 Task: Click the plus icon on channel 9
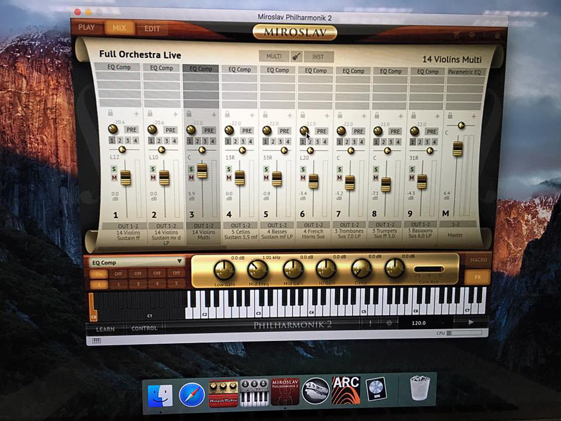click(x=437, y=116)
